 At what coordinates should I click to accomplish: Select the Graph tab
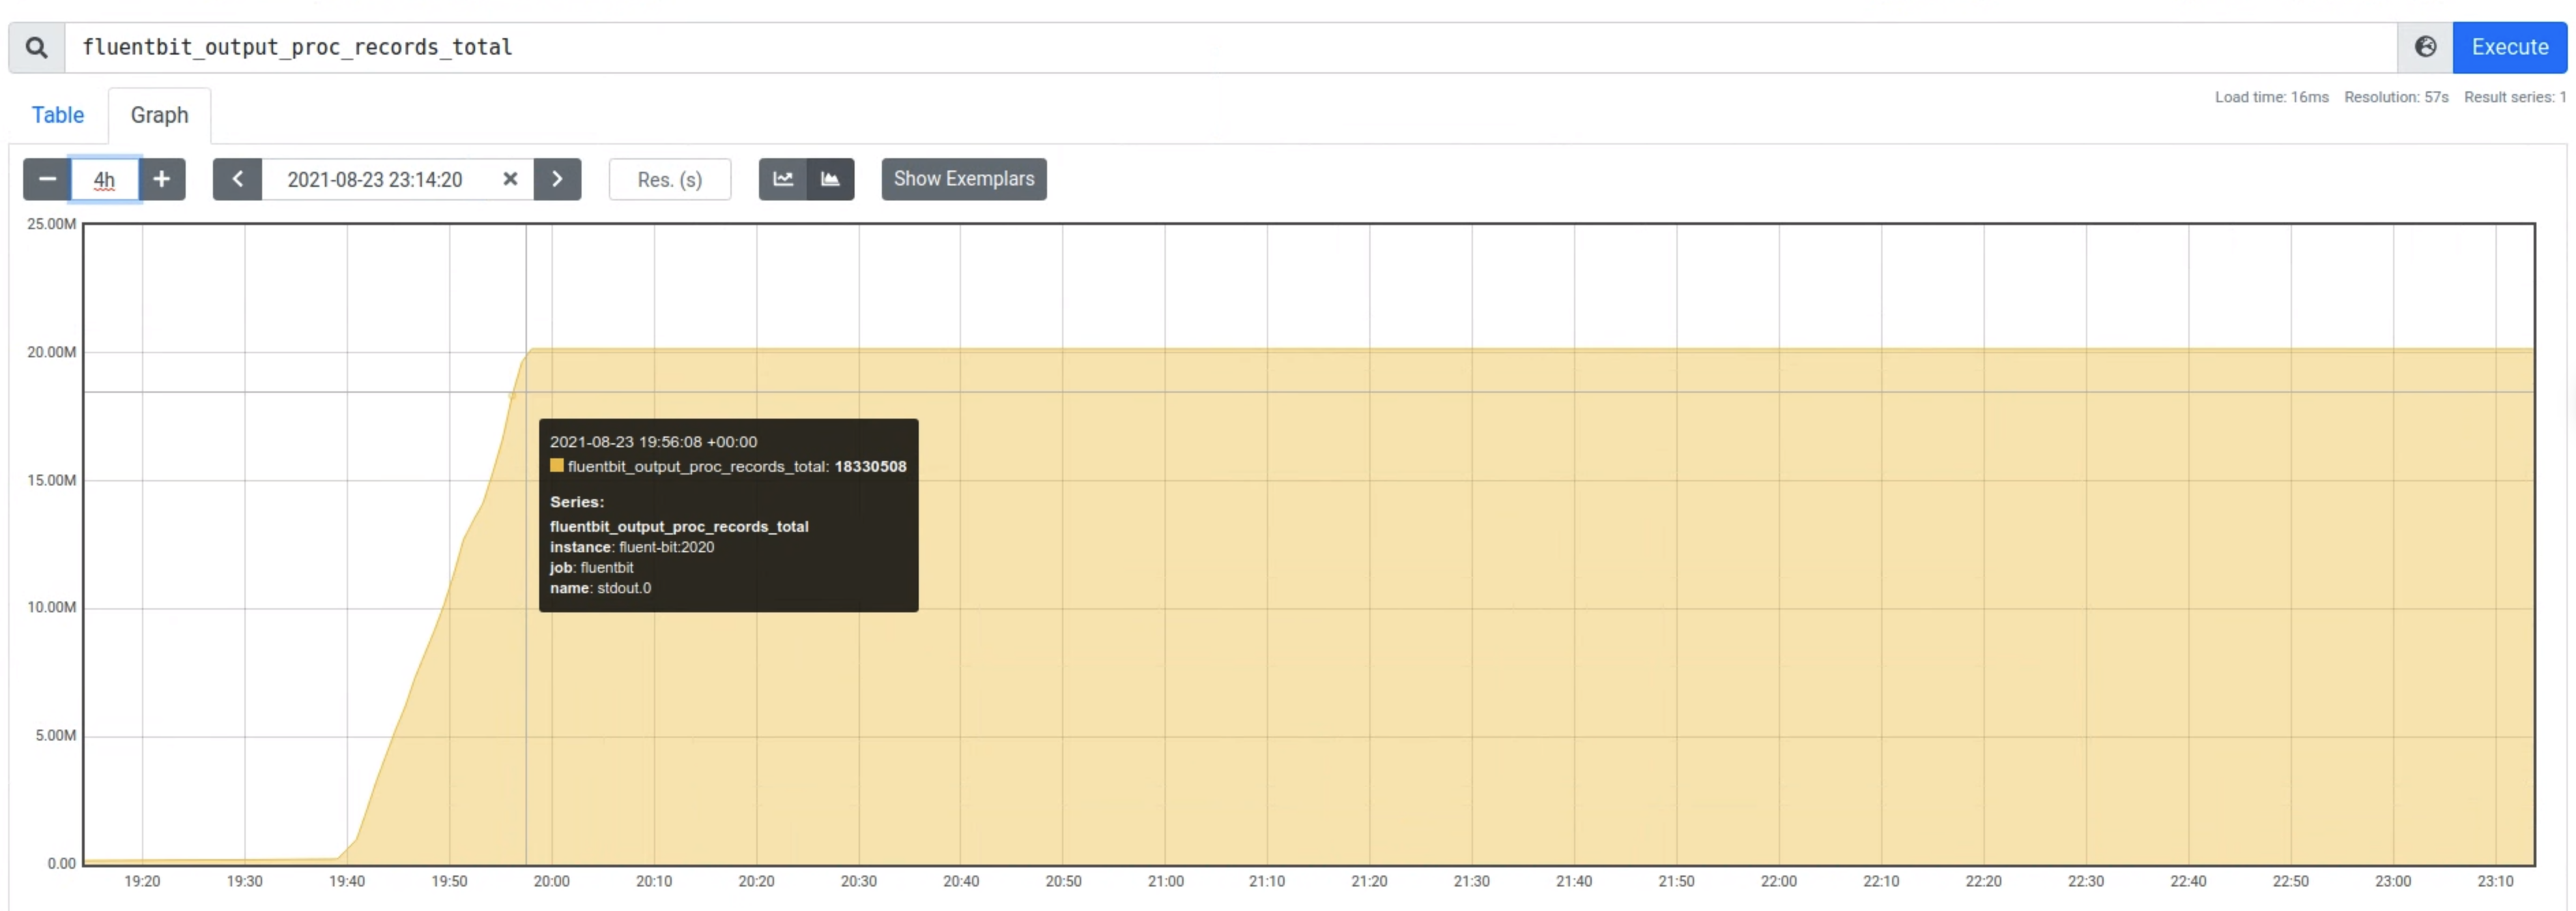click(x=159, y=115)
